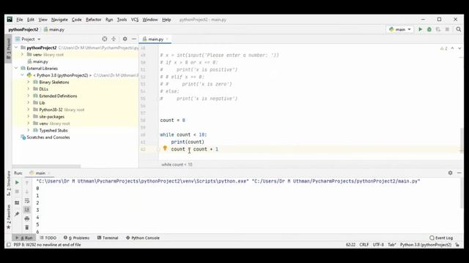Open the Problems tool window
The height and width of the screenshot is (263, 469).
tap(76, 237)
